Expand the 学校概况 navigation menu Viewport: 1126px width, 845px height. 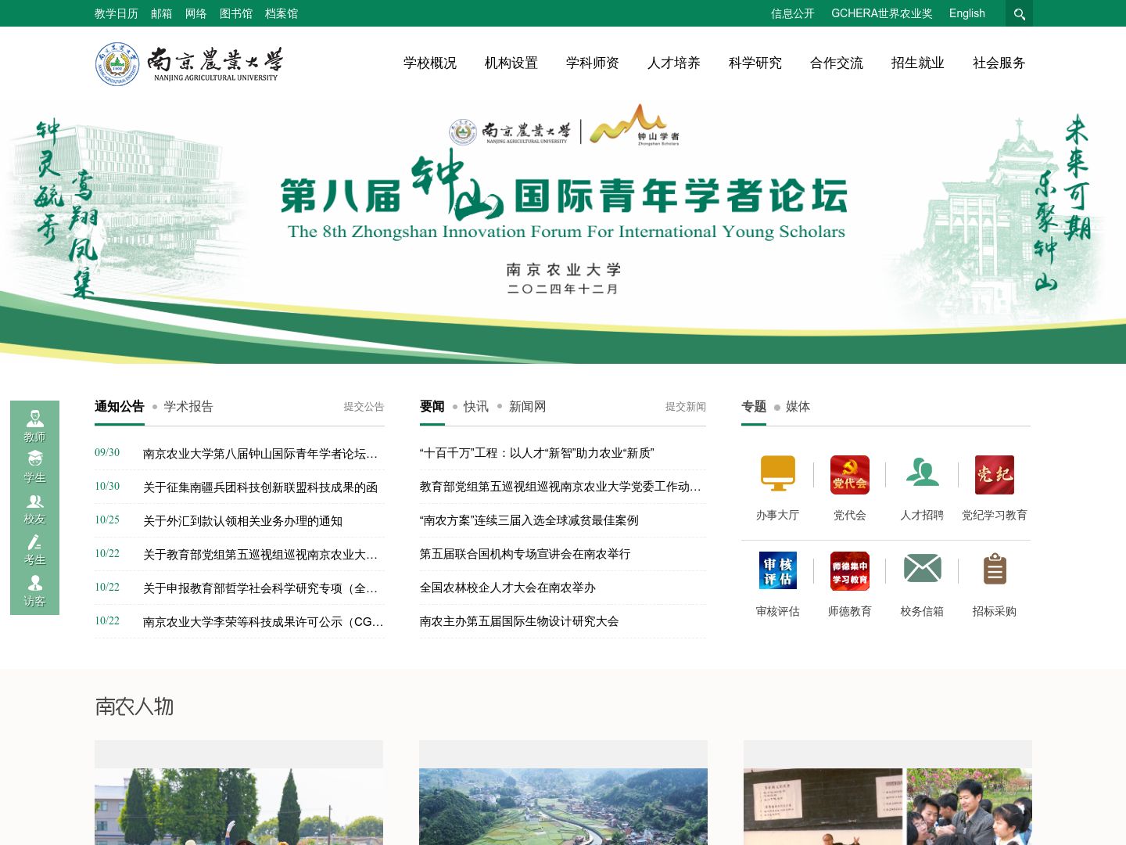[429, 63]
